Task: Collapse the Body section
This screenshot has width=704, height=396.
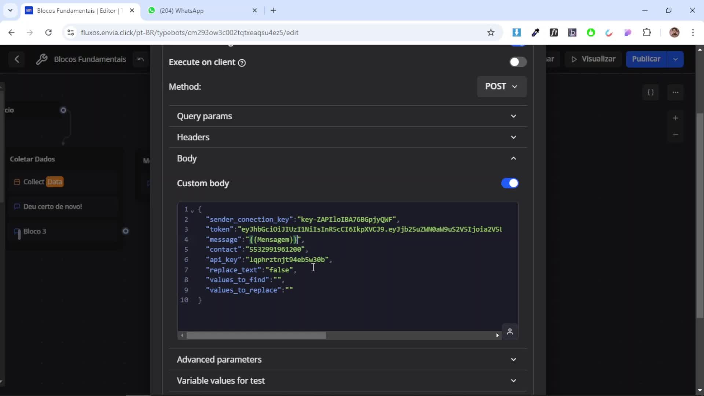Action: (x=348, y=158)
